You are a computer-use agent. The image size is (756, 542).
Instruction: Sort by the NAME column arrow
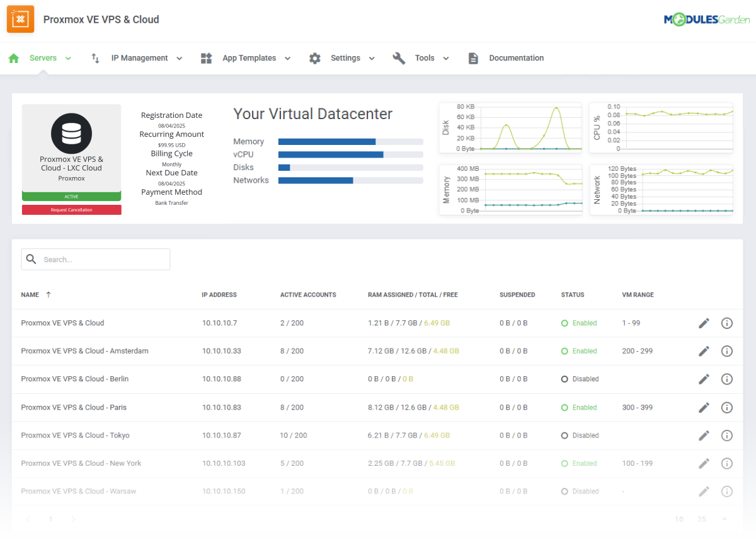tap(49, 294)
